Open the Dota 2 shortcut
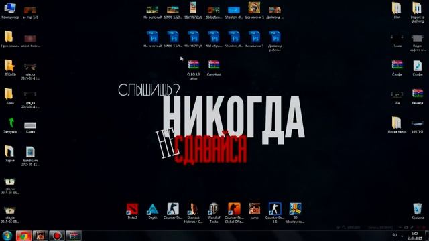 tap(132, 211)
